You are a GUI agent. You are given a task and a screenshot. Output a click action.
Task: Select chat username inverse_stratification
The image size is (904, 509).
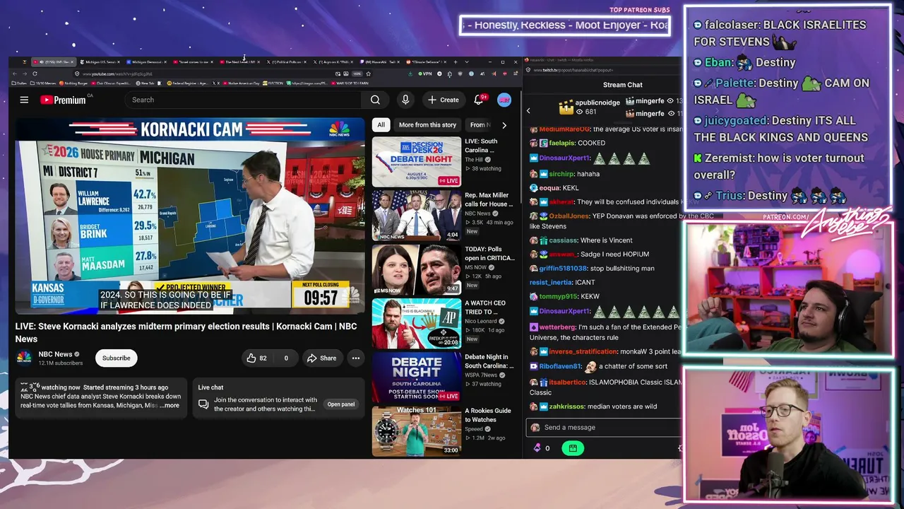pos(583,351)
